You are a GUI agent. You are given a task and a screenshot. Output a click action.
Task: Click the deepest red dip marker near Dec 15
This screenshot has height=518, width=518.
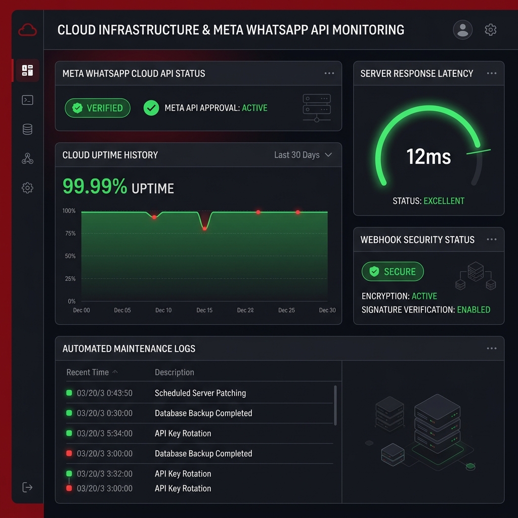(204, 229)
